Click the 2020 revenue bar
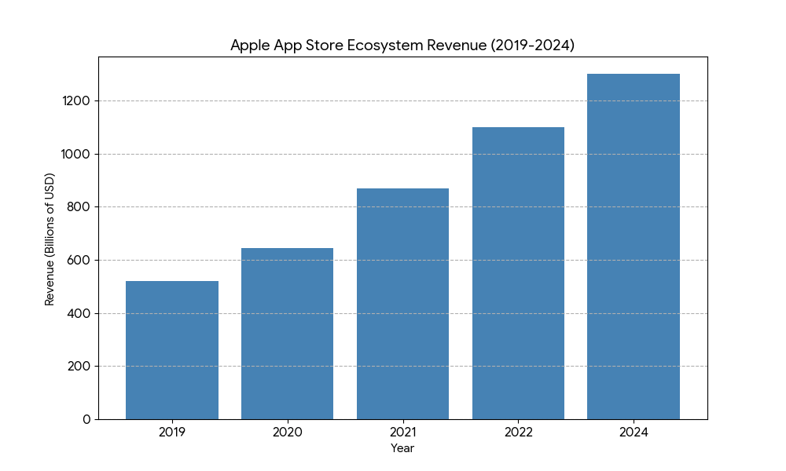 pyautogui.click(x=287, y=334)
